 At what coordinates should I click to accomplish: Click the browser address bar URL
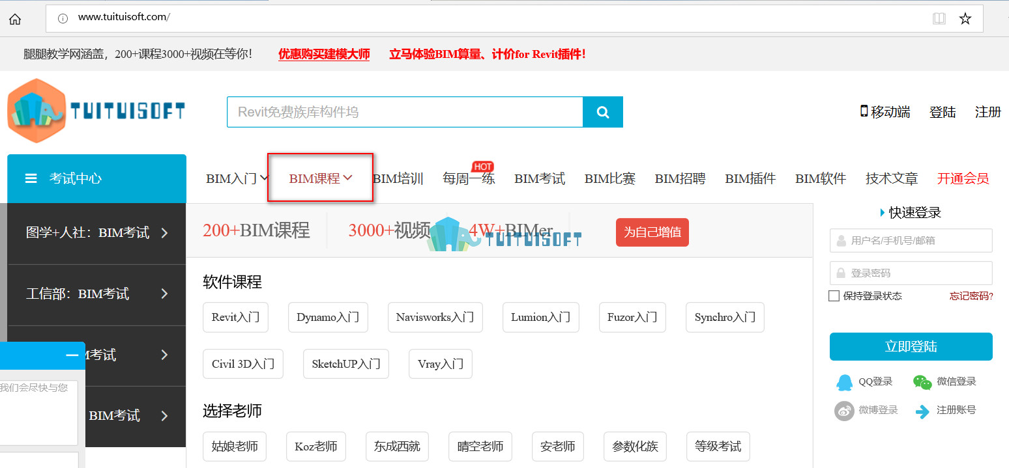(124, 18)
